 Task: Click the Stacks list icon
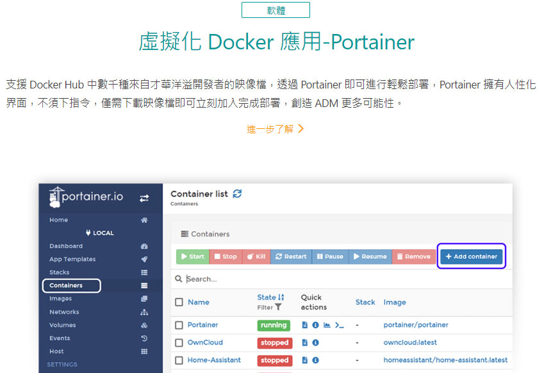coord(144,272)
